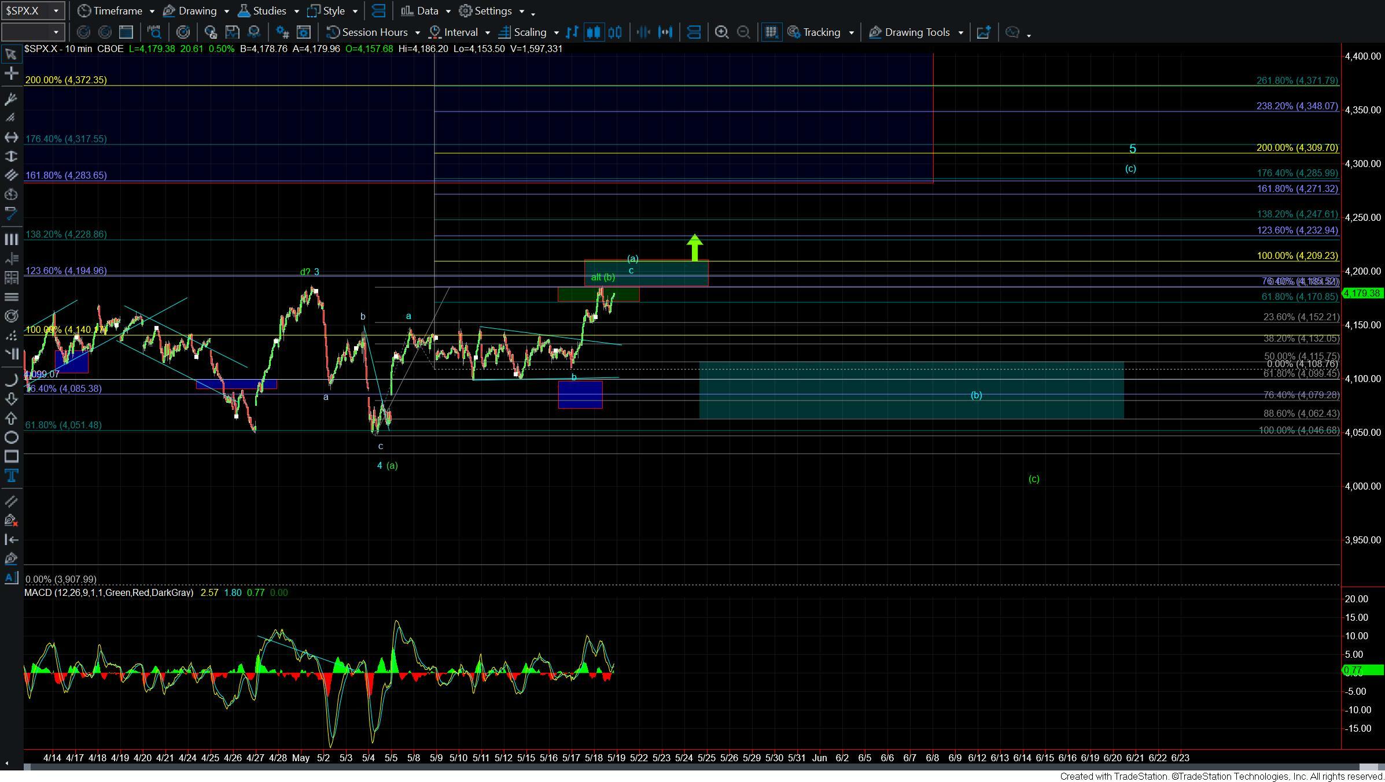Image resolution: width=1385 pixels, height=782 pixels.
Task: Choose the horizontal extension arrows drawing tool
Action: point(10,137)
